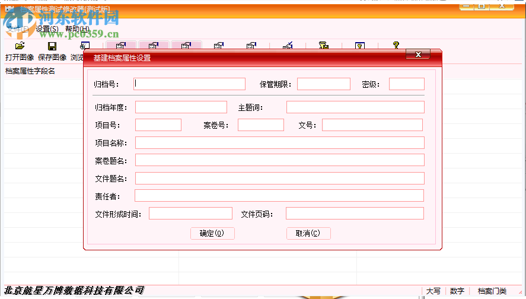Screen dimensions: 526x299
Task: Click the toolbar icon with the blue checkmark
Action: (x=288, y=45)
